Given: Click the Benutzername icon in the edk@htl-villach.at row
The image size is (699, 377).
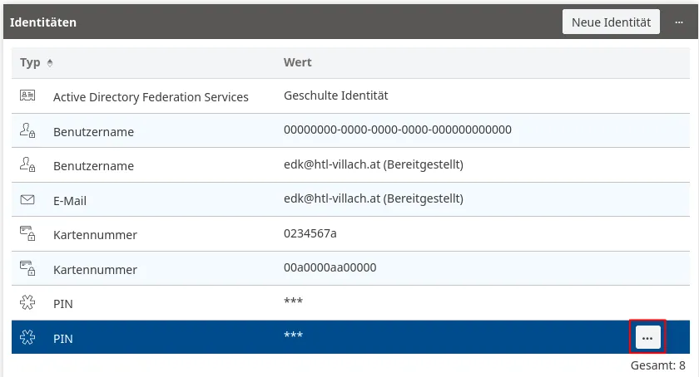Looking at the screenshot, I should [x=27, y=165].
